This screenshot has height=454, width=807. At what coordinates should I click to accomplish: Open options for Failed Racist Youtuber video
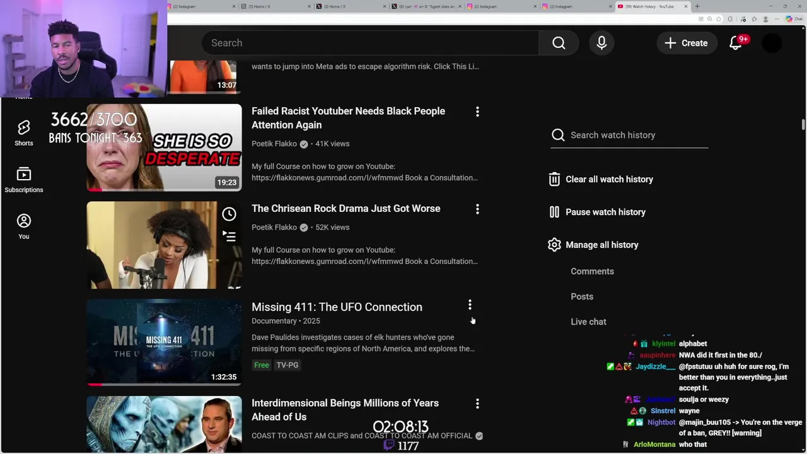pos(477,112)
